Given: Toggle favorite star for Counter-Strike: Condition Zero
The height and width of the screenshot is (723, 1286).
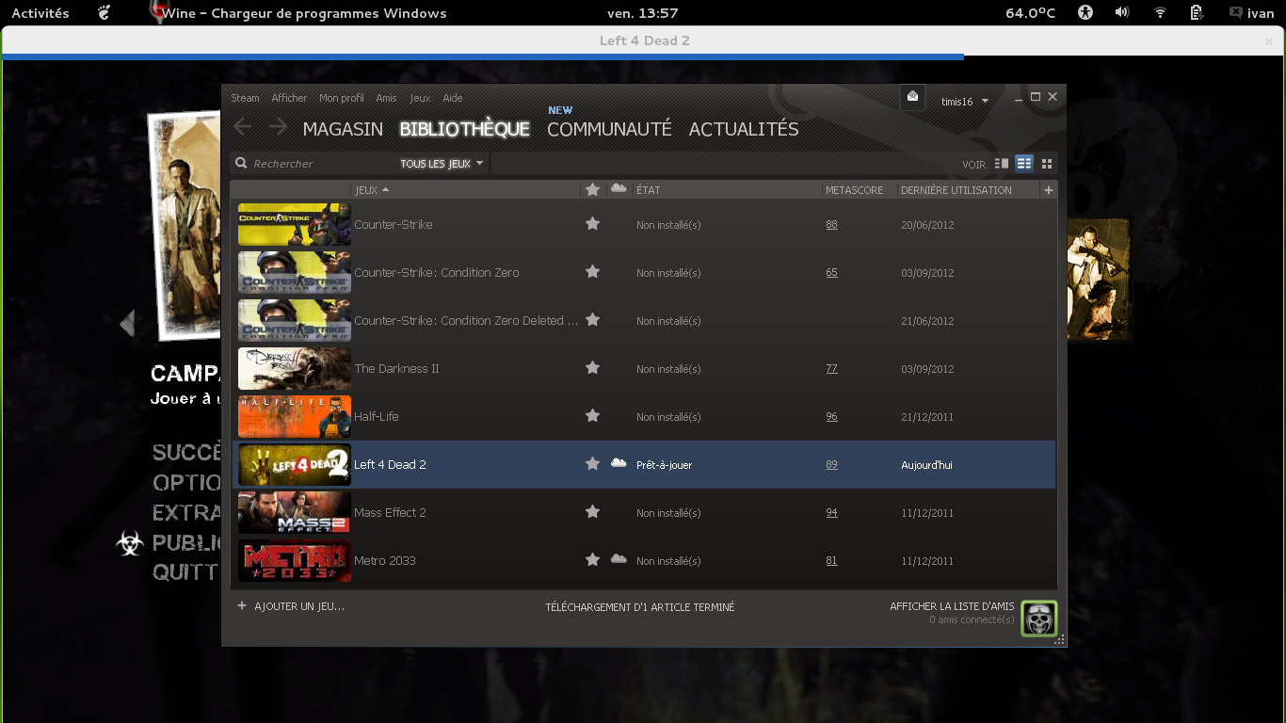Looking at the screenshot, I should point(592,272).
